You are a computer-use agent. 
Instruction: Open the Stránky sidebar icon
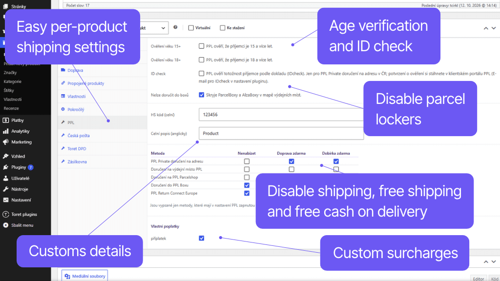(x=5, y=6)
